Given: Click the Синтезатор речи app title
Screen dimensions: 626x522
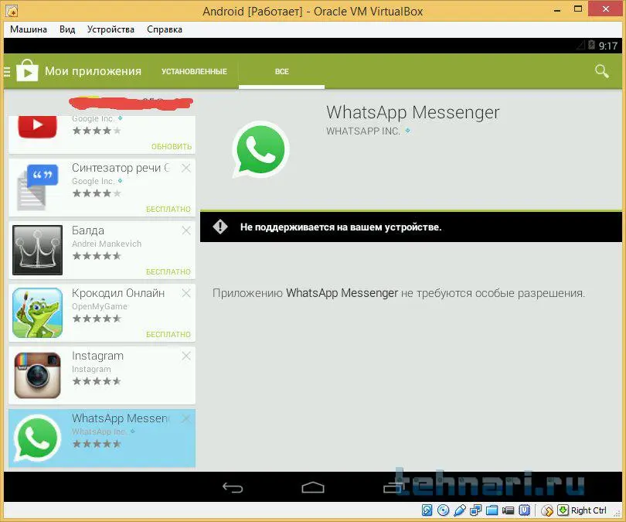Looking at the screenshot, I should 121,168.
